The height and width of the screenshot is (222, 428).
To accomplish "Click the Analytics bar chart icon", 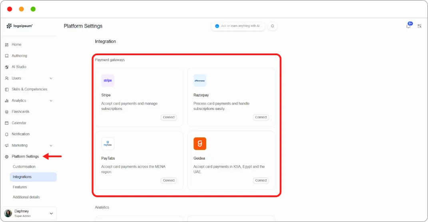I will (7, 101).
